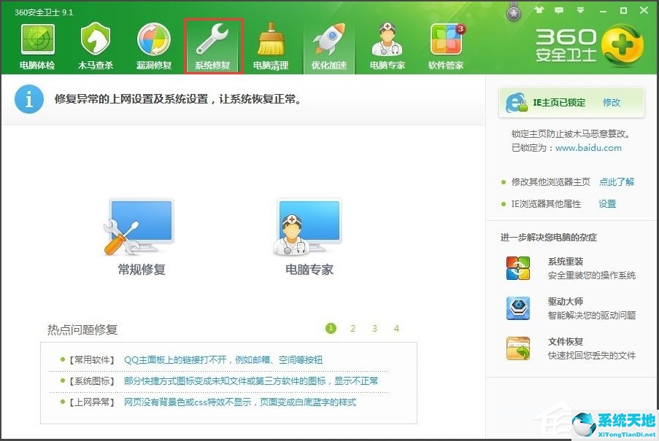Screen dimensions: 659x441
Task: Select 系统修复 wrench icon
Action: coord(212,39)
